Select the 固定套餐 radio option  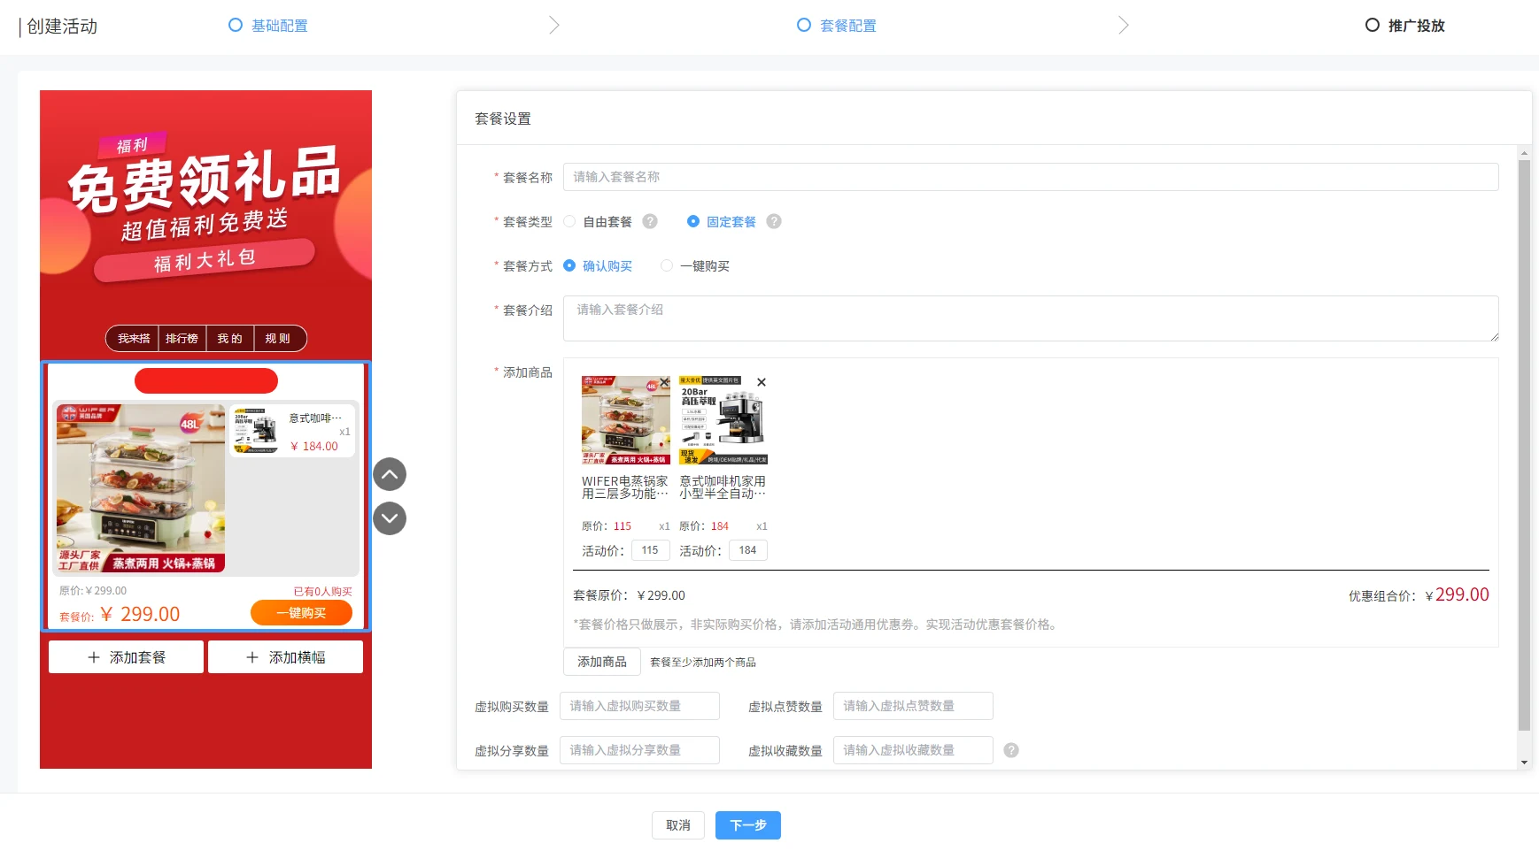pyautogui.click(x=693, y=221)
